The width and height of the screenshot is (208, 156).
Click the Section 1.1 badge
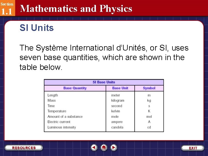point(8,8)
